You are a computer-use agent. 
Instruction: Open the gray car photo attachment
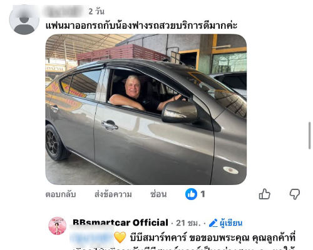(146, 109)
